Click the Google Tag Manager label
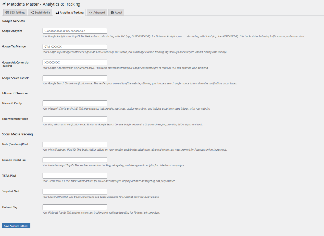324x236 pixels. [14, 47]
